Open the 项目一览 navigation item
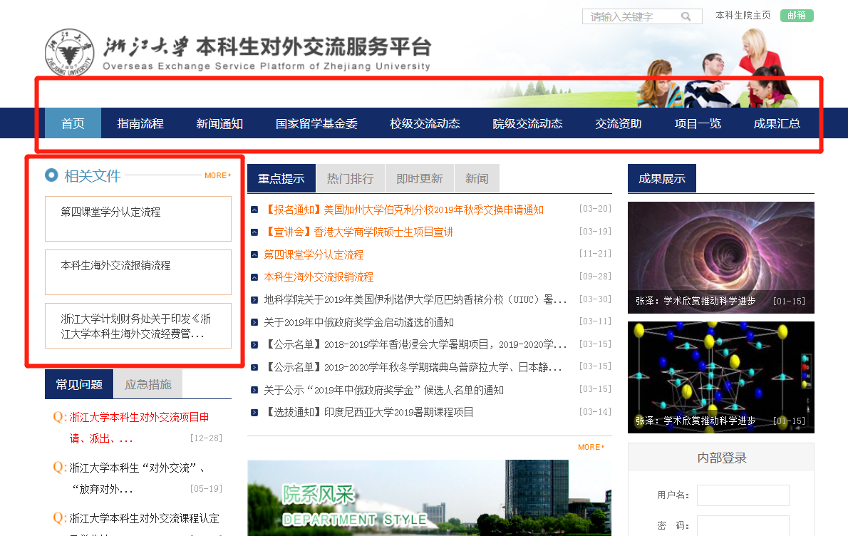 [x=698, y=123]
